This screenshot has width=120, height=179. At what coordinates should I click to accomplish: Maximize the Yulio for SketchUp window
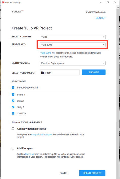tap(108, 2)
